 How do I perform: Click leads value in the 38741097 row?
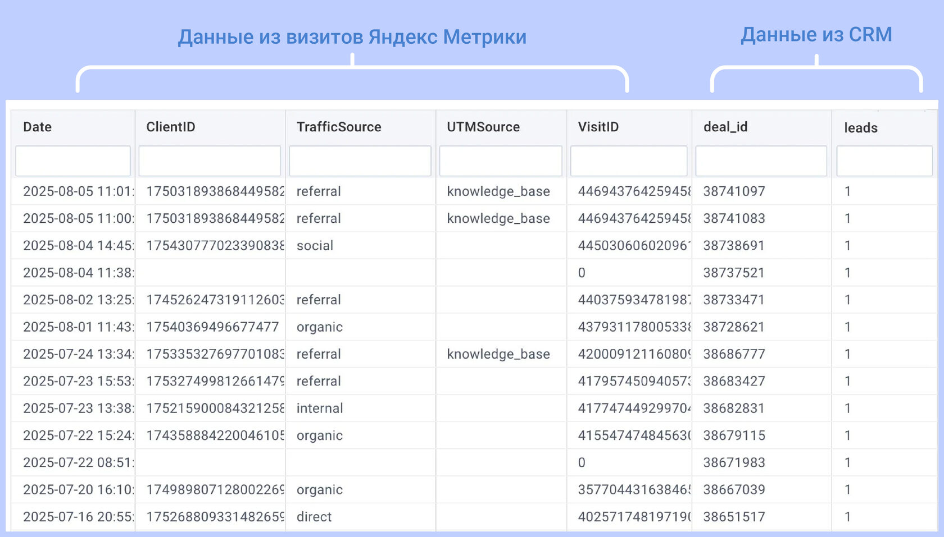coord(847,191)
